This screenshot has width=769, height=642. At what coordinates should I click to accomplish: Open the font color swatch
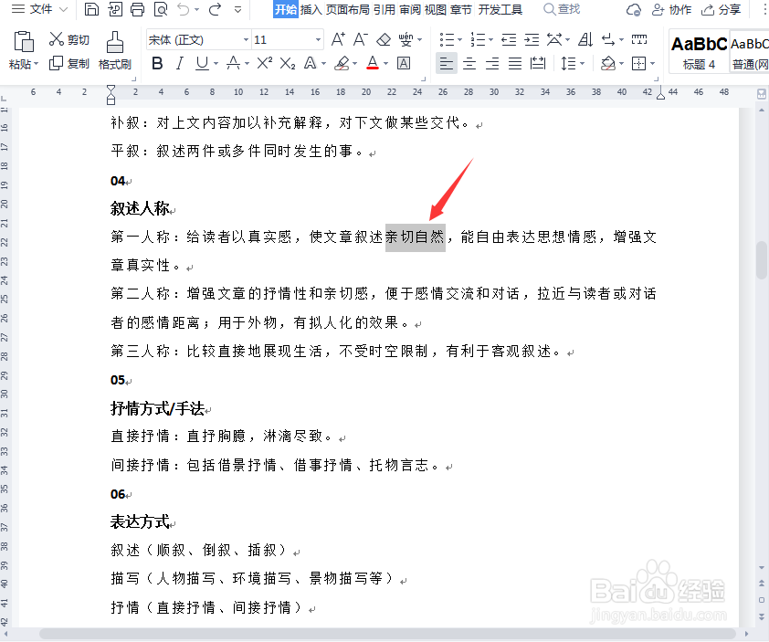pos(374,64)
